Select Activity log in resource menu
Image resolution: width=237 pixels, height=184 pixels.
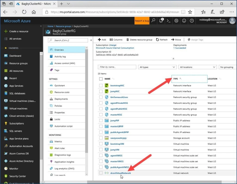(60, 57)
